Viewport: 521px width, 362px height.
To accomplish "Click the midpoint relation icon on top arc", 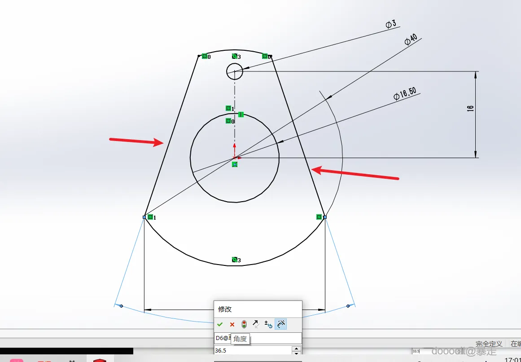I will click(235, 56).
